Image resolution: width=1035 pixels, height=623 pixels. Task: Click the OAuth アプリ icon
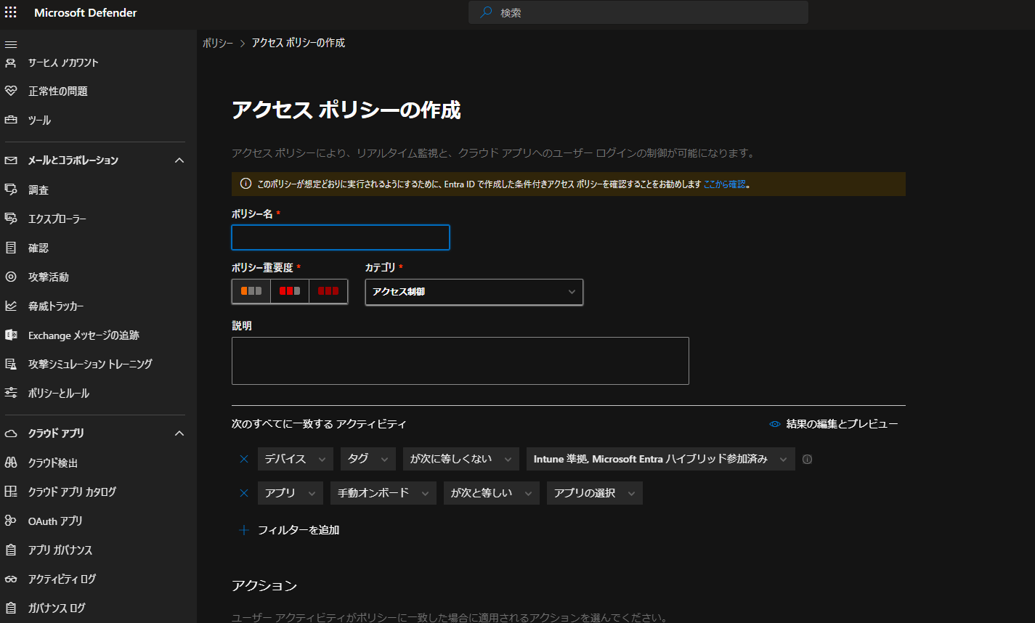11,521
